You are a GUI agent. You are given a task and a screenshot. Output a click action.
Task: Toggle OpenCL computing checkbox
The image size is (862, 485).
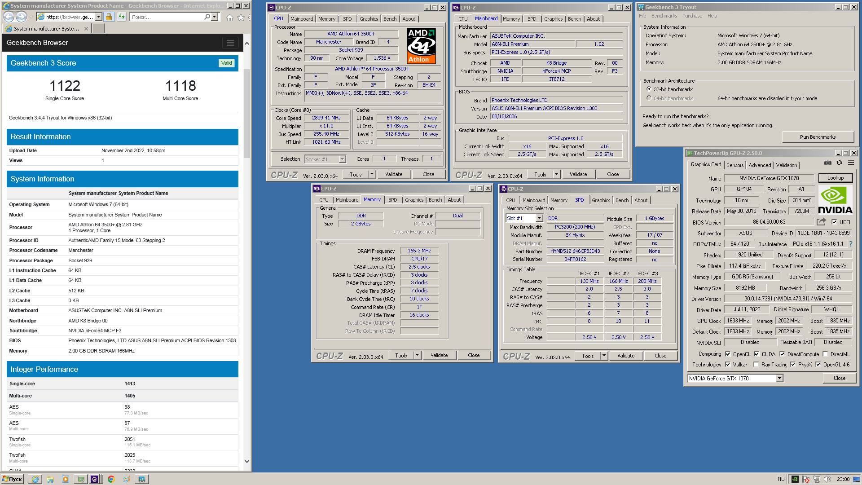click(728, 354)
